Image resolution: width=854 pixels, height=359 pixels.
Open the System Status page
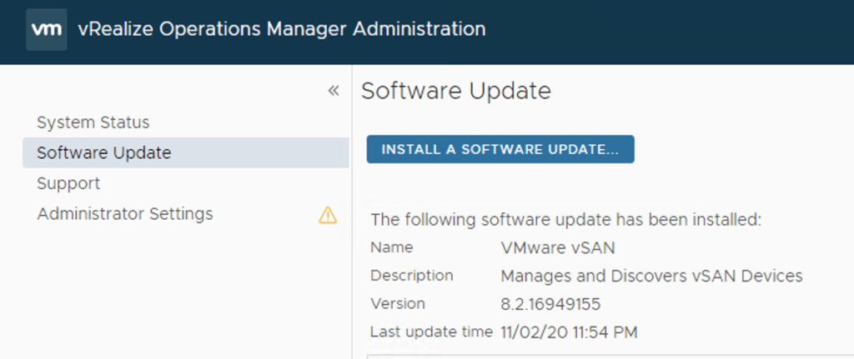(93, 122)
